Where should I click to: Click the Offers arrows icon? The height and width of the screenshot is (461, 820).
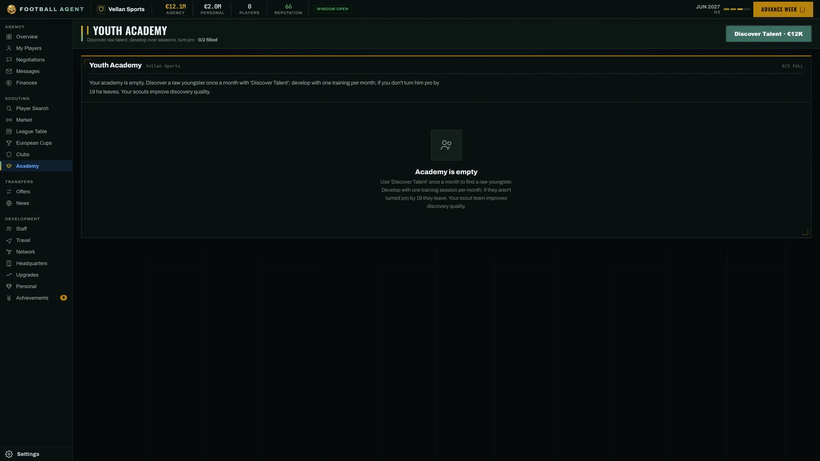[9, 192]
